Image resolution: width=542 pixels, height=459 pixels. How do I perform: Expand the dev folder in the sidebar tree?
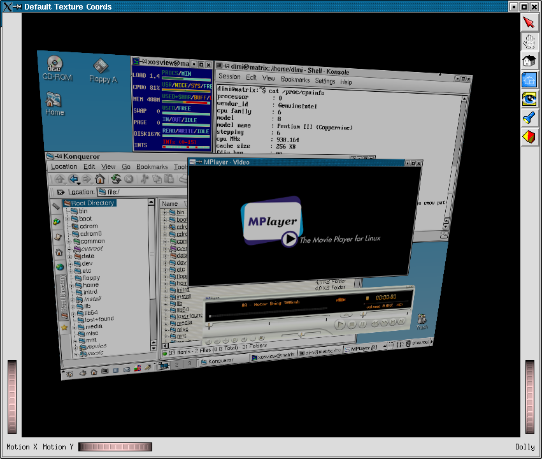(x=70, y=263)
